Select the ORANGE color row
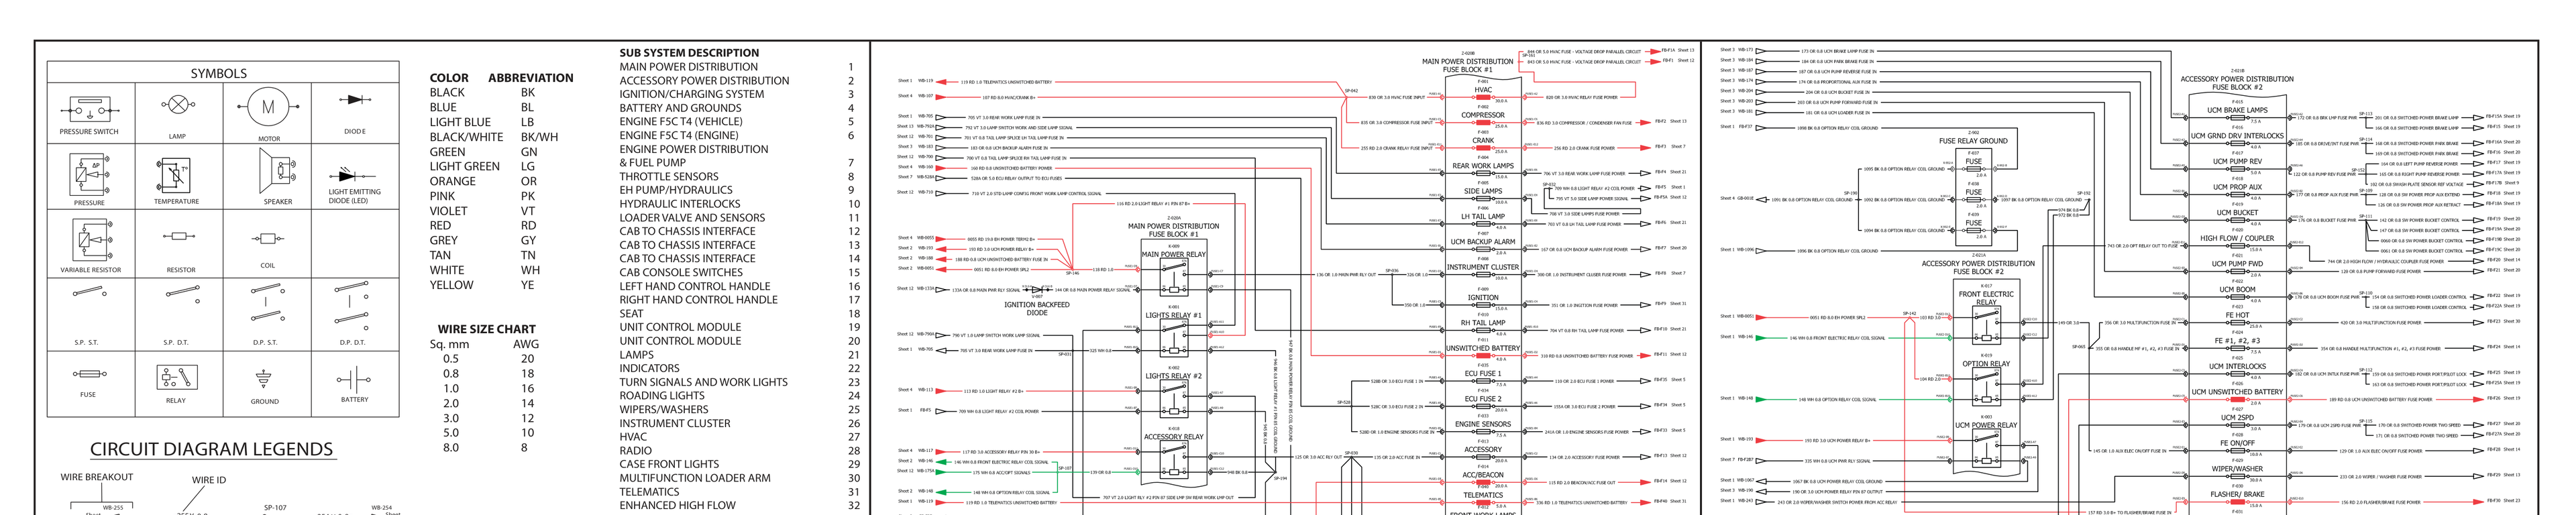Viewport: 2576px width, 515px height. (484, 181)
